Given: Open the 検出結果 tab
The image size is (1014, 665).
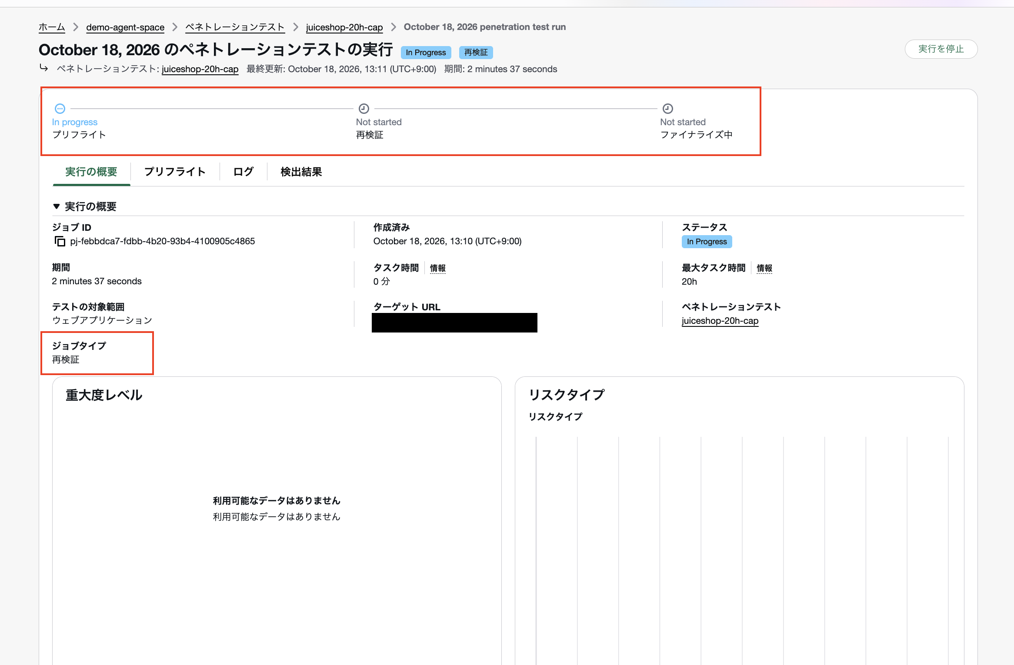Looking at the screenshot, I should coord(301,172).
